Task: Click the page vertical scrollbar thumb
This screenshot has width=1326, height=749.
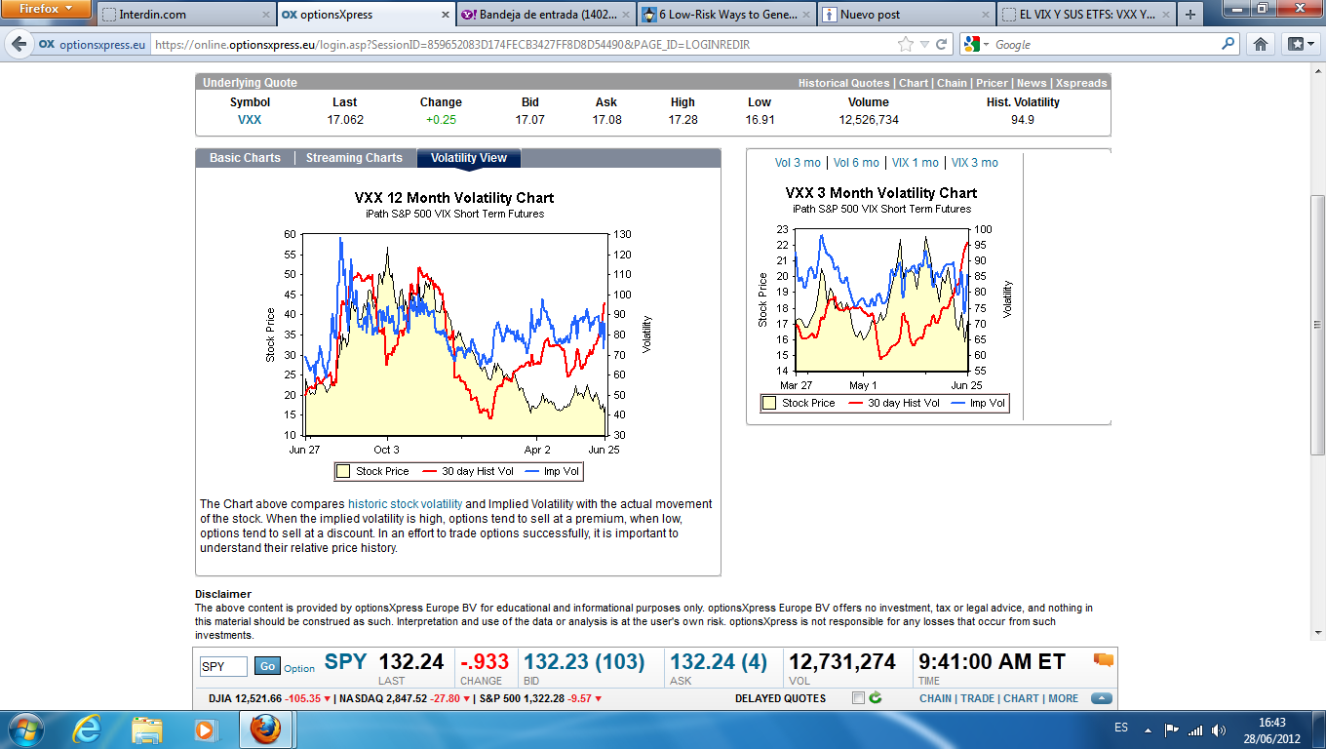Action: tap(1317, 326)
